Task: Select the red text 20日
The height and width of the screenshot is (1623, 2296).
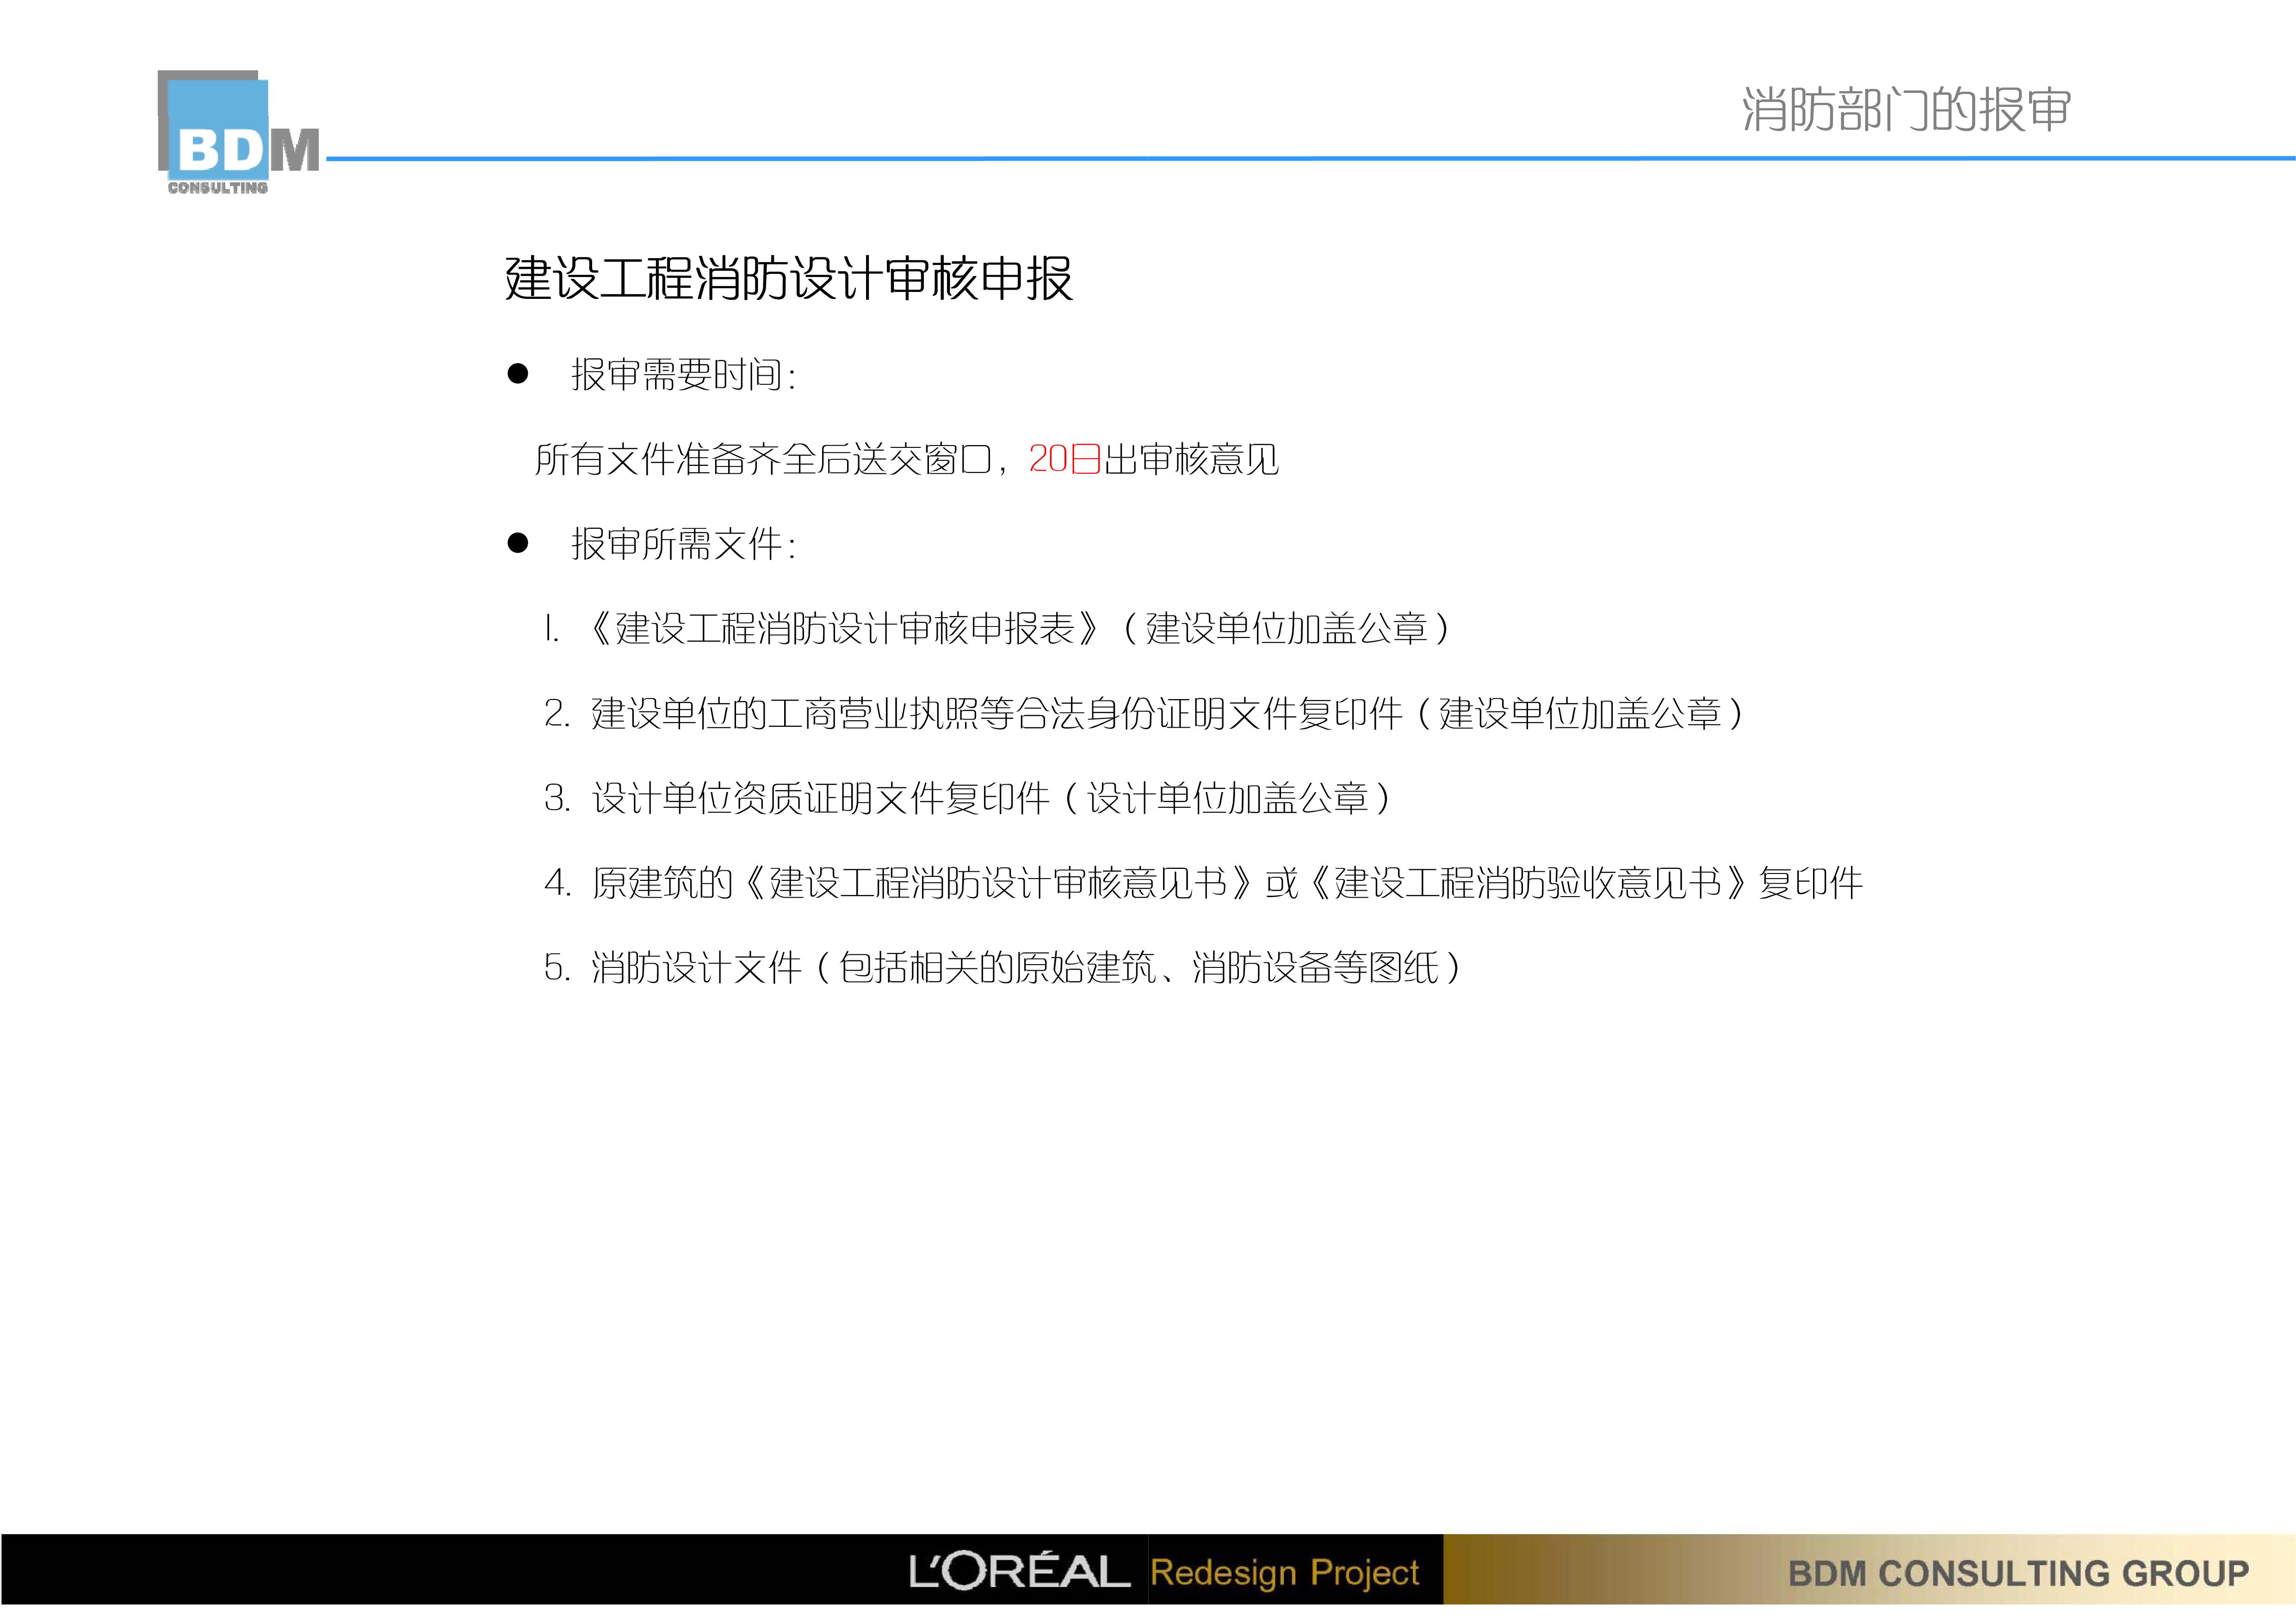Action: (1063, 460)
